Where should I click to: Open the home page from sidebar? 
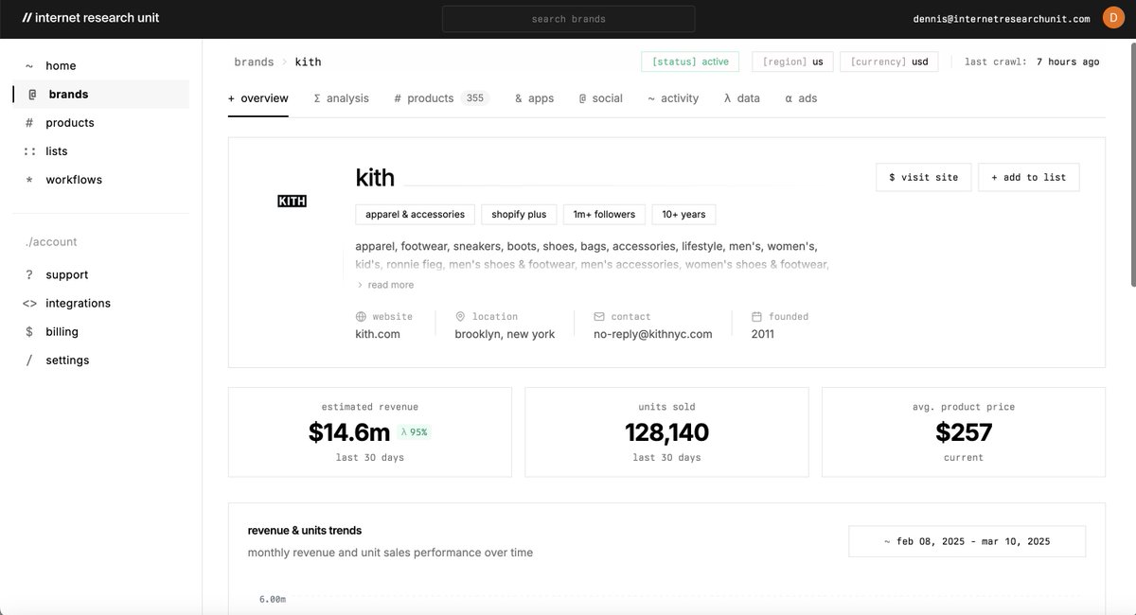100,66
